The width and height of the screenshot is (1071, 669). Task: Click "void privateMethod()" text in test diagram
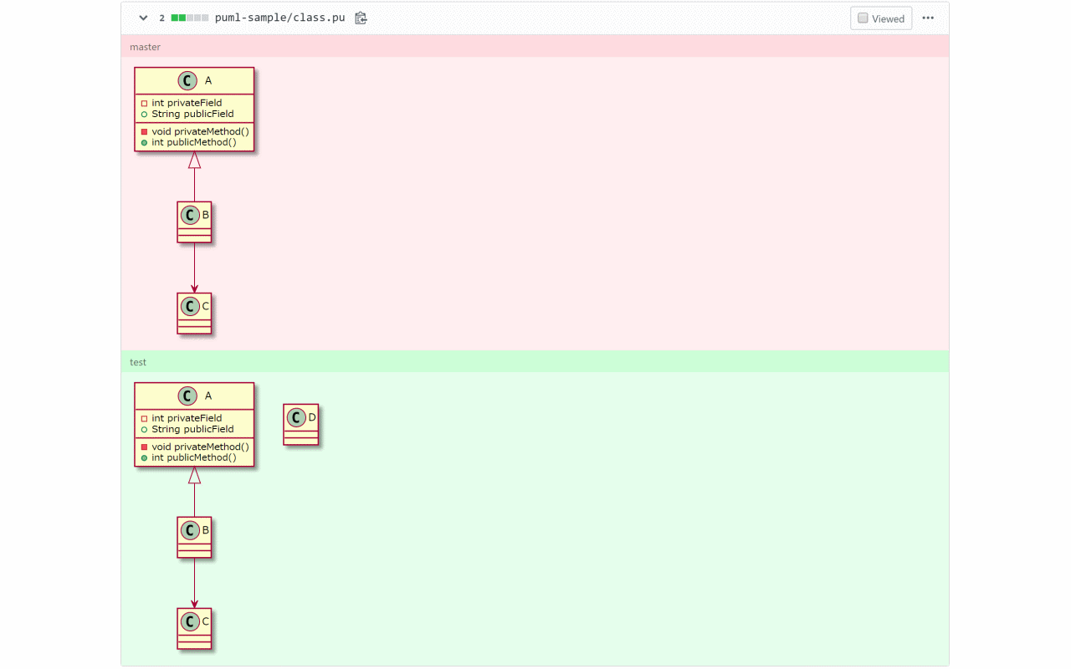point(200,447)
